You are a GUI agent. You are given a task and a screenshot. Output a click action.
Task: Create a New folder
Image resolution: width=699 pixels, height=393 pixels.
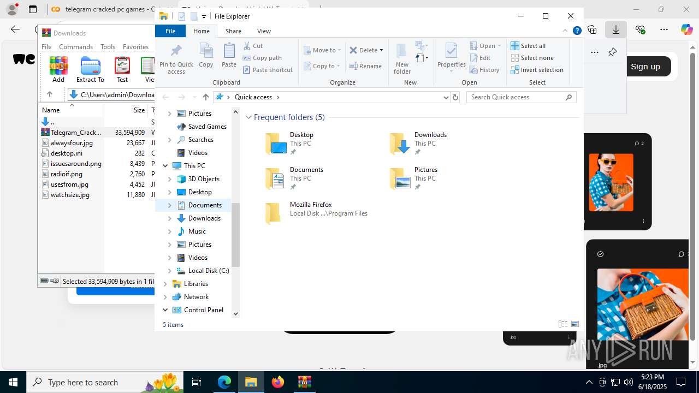(402, 59)
